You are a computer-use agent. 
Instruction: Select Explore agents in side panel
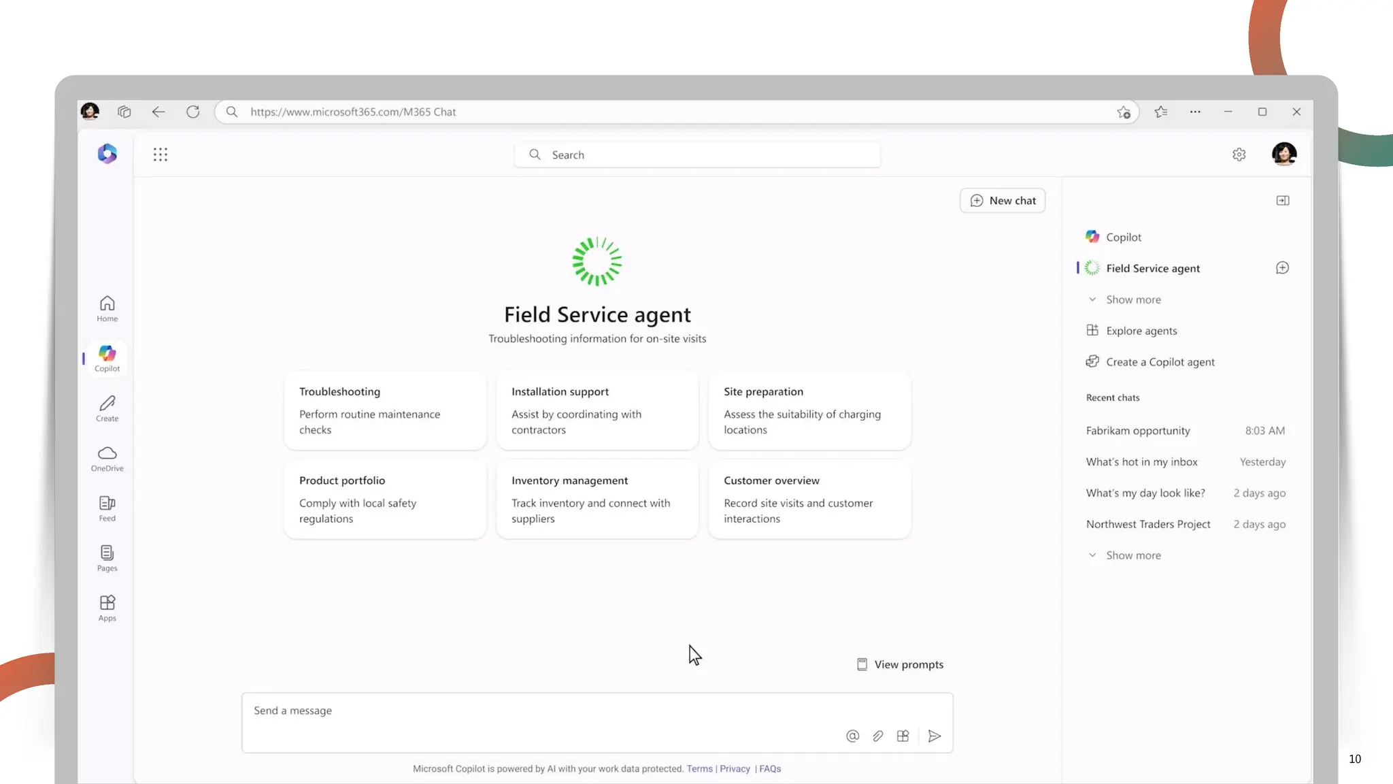(1141, 331)
